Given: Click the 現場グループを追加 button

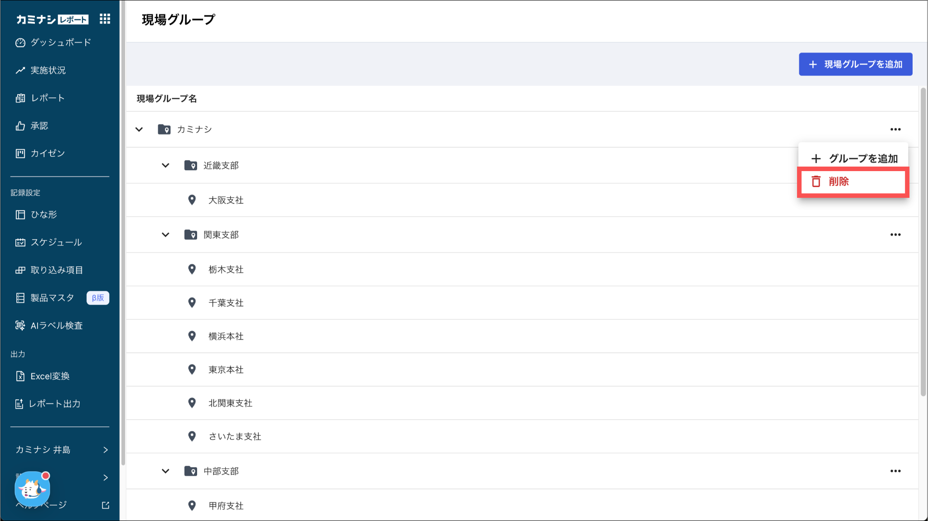Looking at the screenshot, I should [x=855, y=64].
